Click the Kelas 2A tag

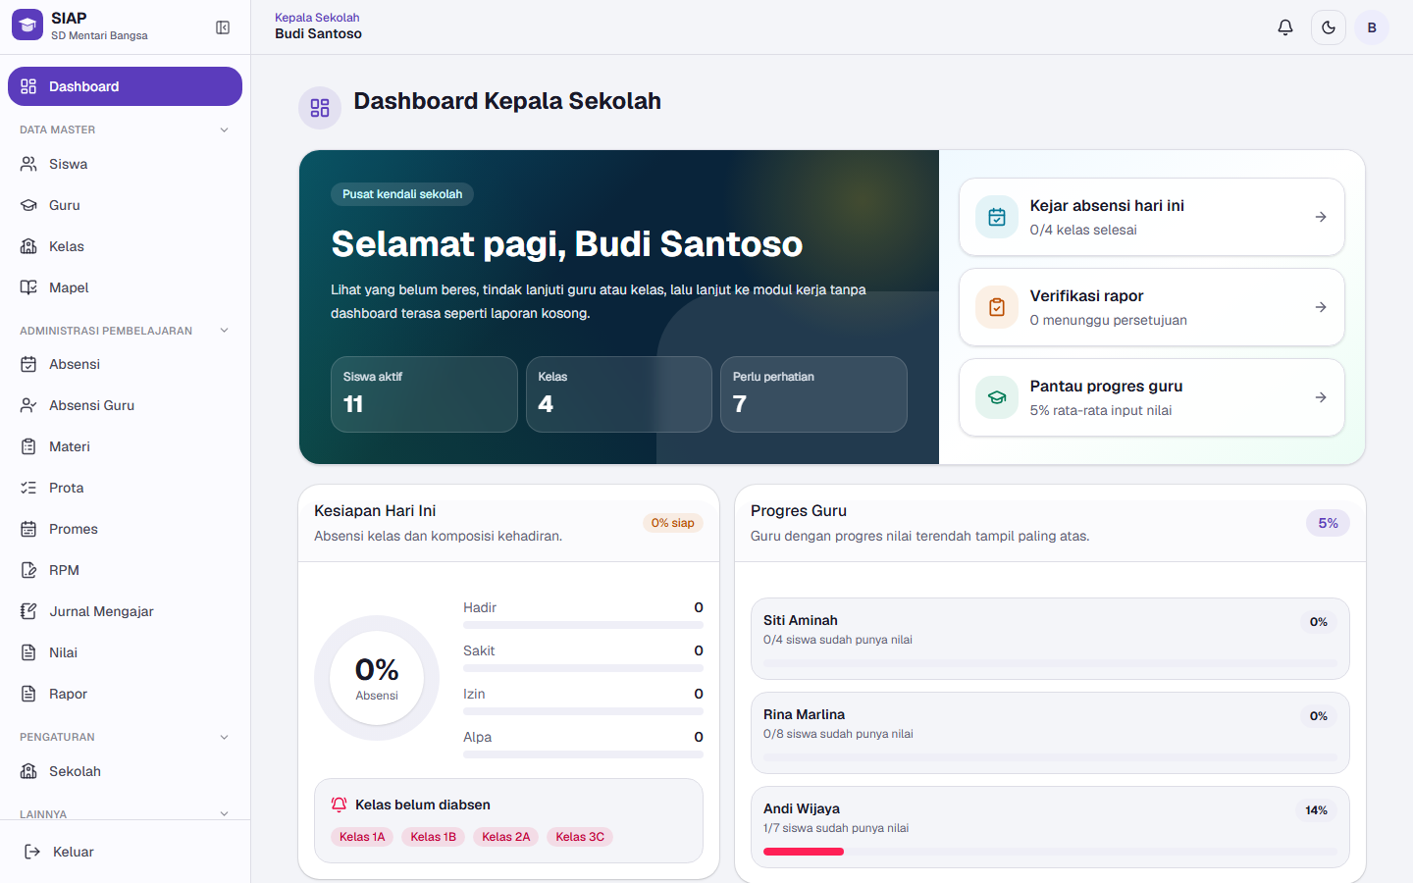click(505, 837)
